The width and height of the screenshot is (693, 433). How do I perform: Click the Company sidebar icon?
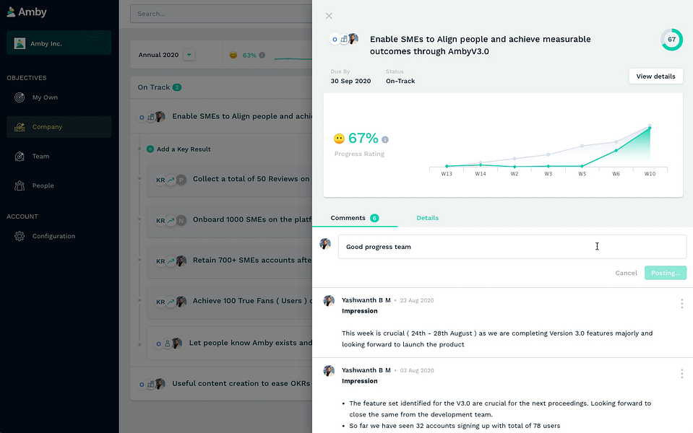tap(20, 127)
